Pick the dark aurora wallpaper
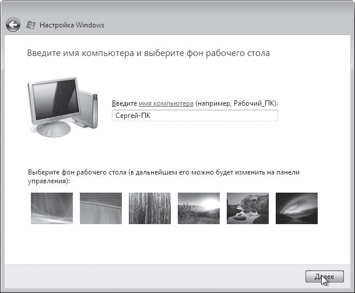Screen dimensions: 355x293 coord(297,208)
